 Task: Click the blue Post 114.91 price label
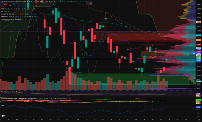197,53
